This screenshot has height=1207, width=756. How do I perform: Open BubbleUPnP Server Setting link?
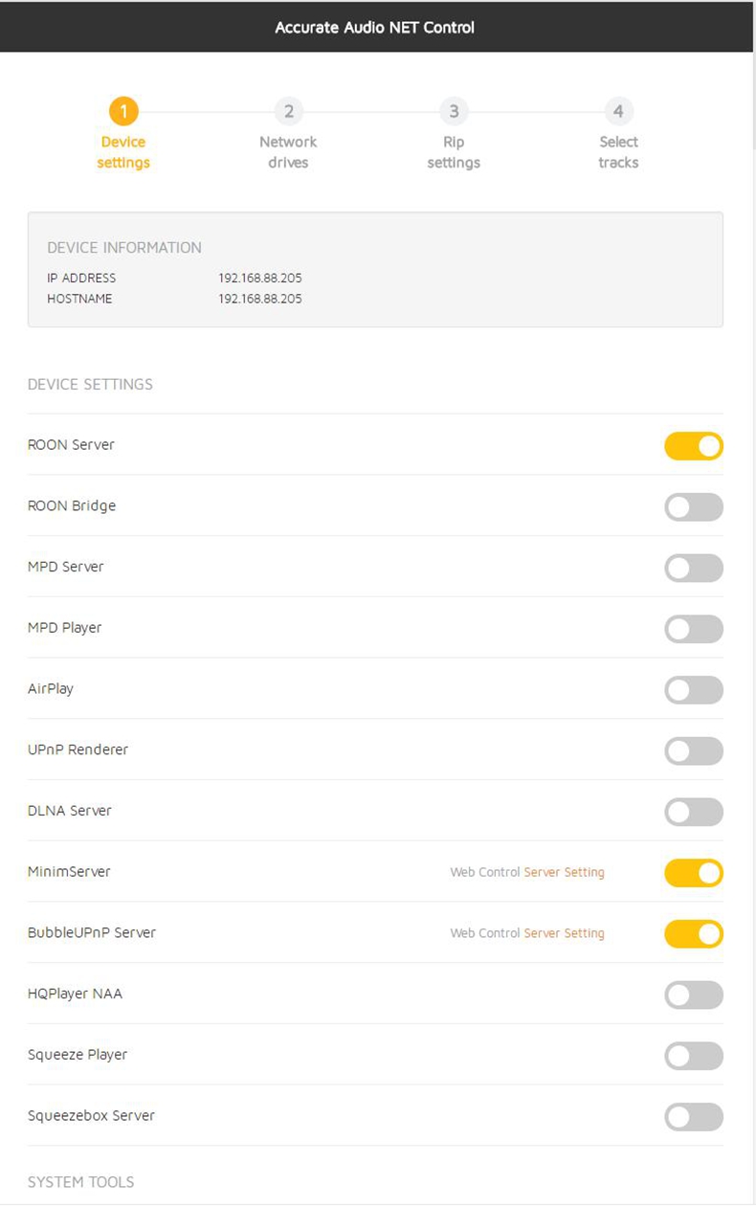(564, 933)
